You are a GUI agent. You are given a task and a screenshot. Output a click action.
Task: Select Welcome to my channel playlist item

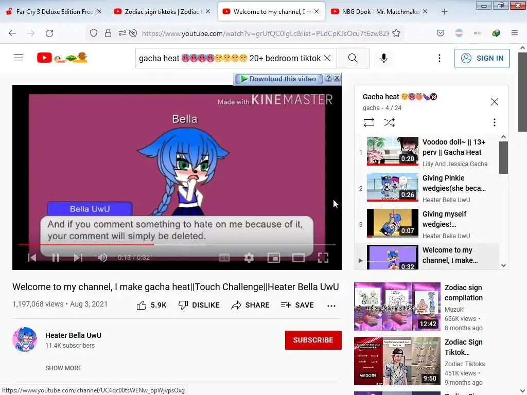pyautogui.click(x=427, y=256)
